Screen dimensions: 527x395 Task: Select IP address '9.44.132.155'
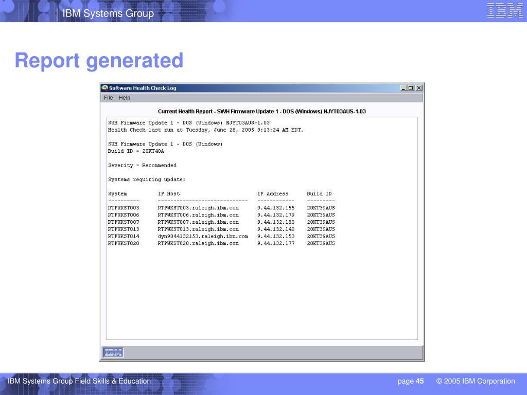pos(276,208)
